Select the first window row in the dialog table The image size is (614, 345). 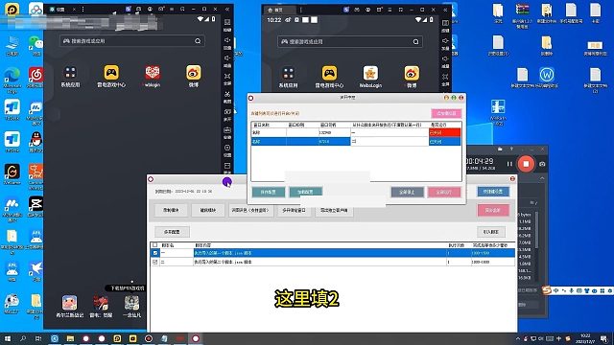click(x=356, y=132)
